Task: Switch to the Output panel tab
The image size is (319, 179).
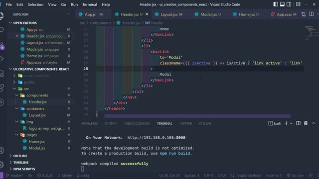Action: [111, 123]
